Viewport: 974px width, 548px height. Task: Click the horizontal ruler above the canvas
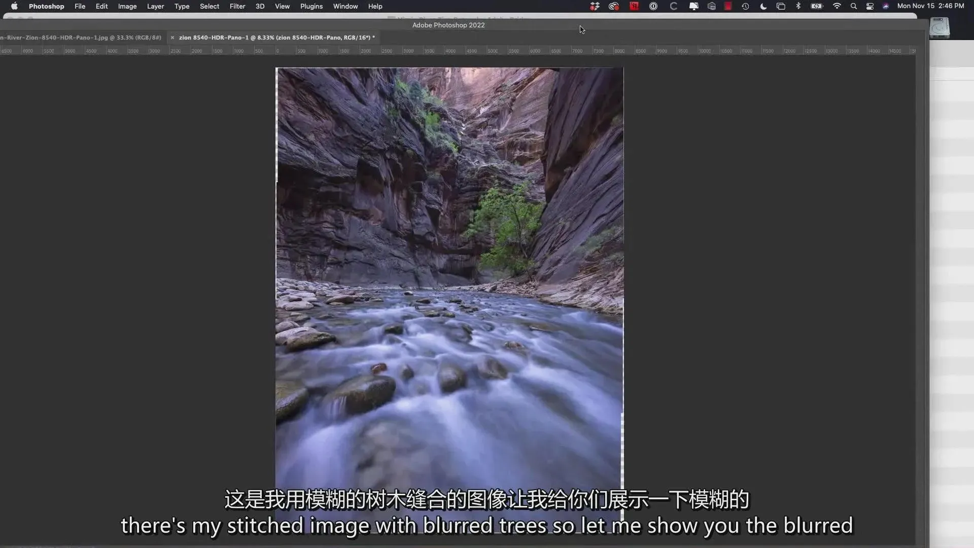pos(458,51)
